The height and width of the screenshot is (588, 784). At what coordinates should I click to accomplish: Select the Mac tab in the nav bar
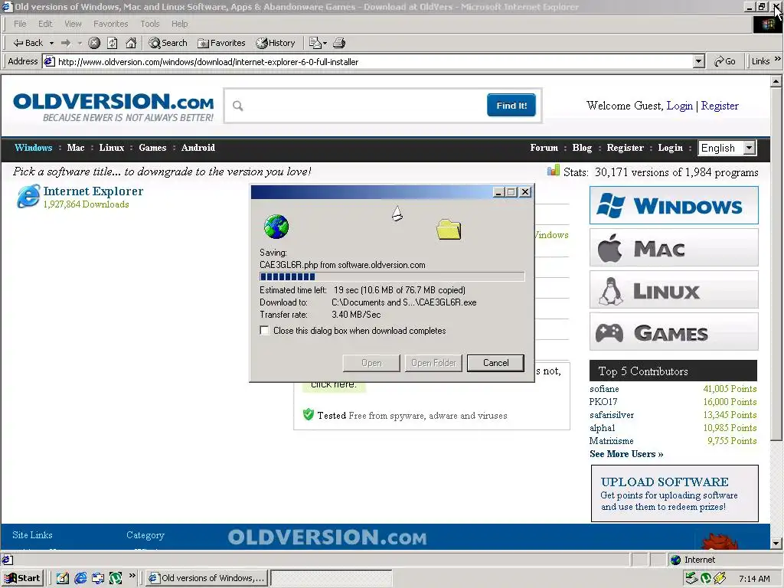(x=76, y=148)
